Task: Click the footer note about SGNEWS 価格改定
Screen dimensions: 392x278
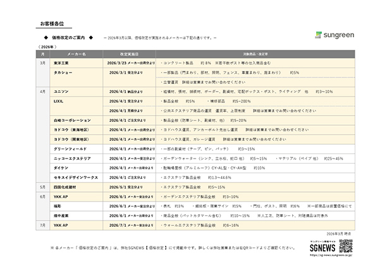Action: [x=173, y=248]
